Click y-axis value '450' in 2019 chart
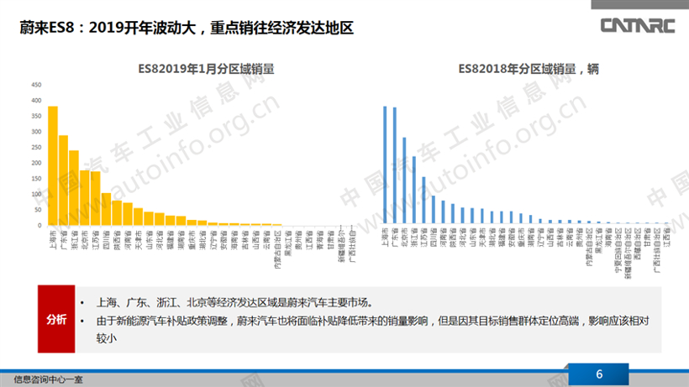The image size is (689, 387). (x=36, y=85)
